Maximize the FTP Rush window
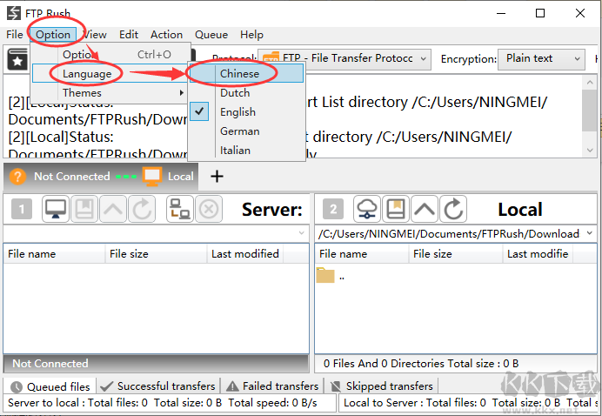The height and width of the screenshot is (416, 602). (x=540, y=13)
